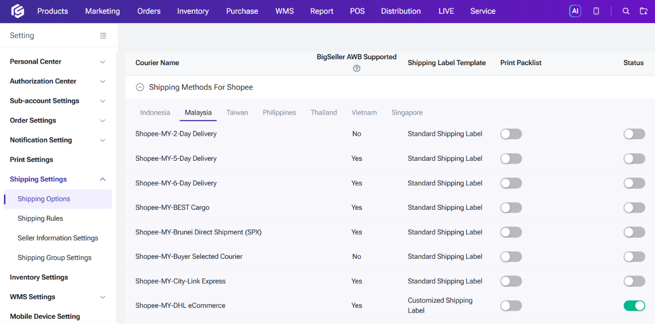Screen dimensions: 655x324
Task: Click the mobile device icon in the header
Action: (596, 11)
